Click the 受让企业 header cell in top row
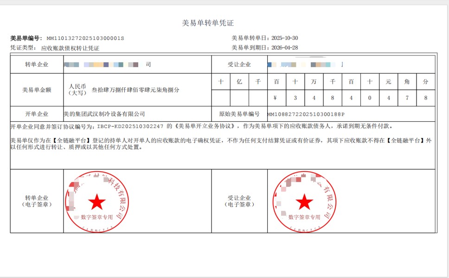The image size is (449, 278). (x=239, y=64)
